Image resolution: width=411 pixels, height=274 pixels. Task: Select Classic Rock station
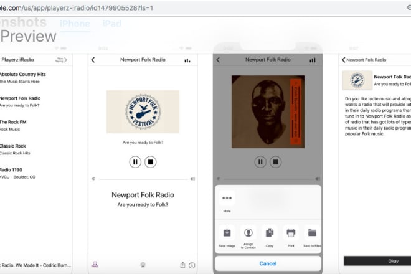point(15,149)
